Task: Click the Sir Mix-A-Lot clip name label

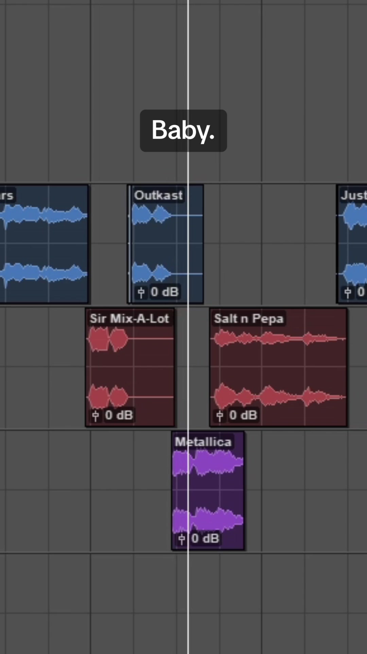Action: 129,318
